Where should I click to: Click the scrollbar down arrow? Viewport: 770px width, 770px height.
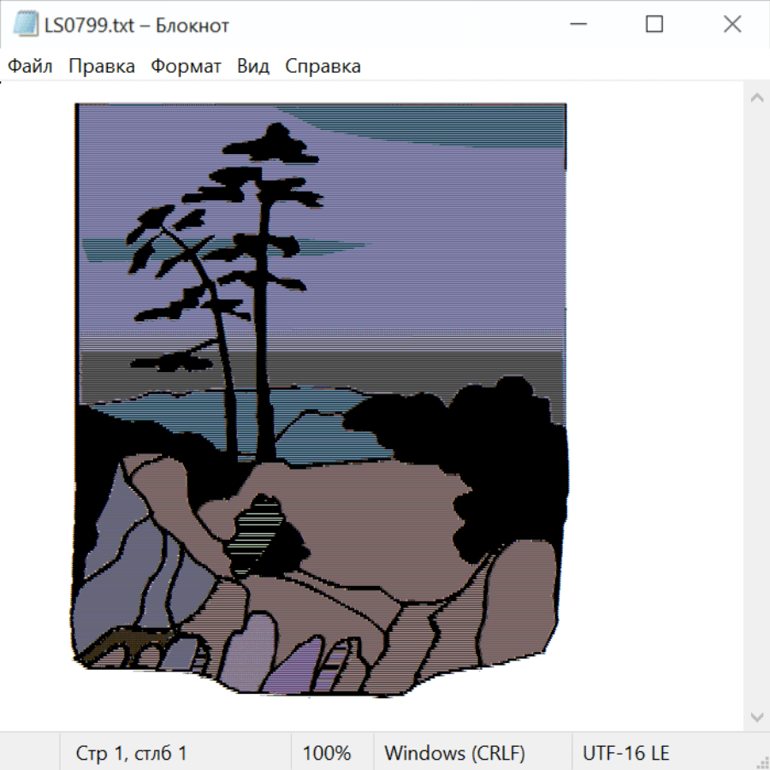(x=757, y=718)
